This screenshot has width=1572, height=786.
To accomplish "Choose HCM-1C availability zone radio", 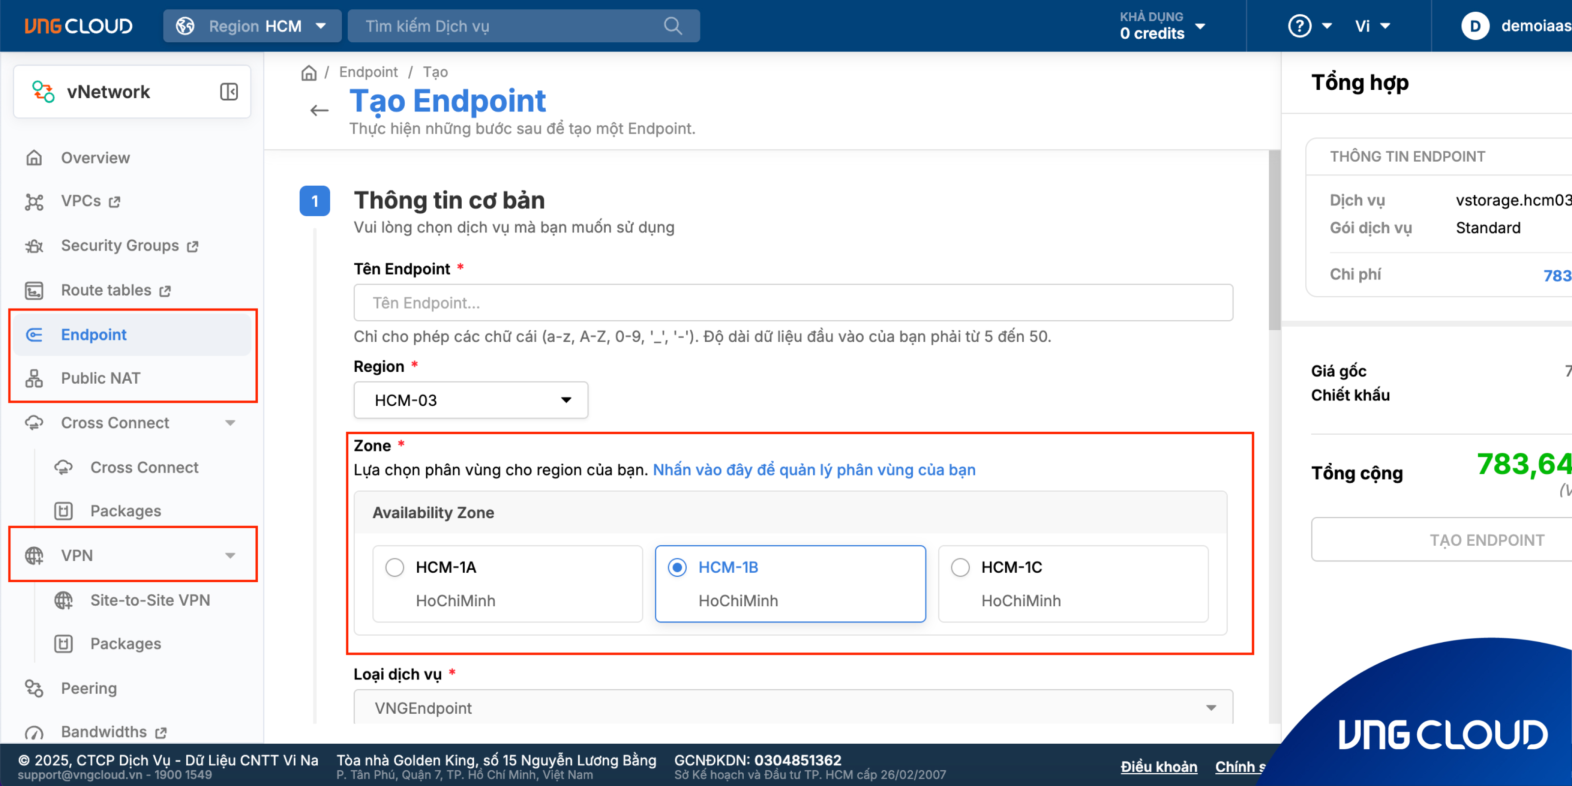I will pos(960,567).
